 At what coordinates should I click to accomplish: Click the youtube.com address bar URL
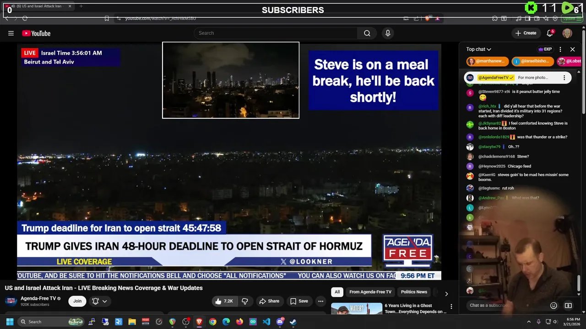[161, 18]
